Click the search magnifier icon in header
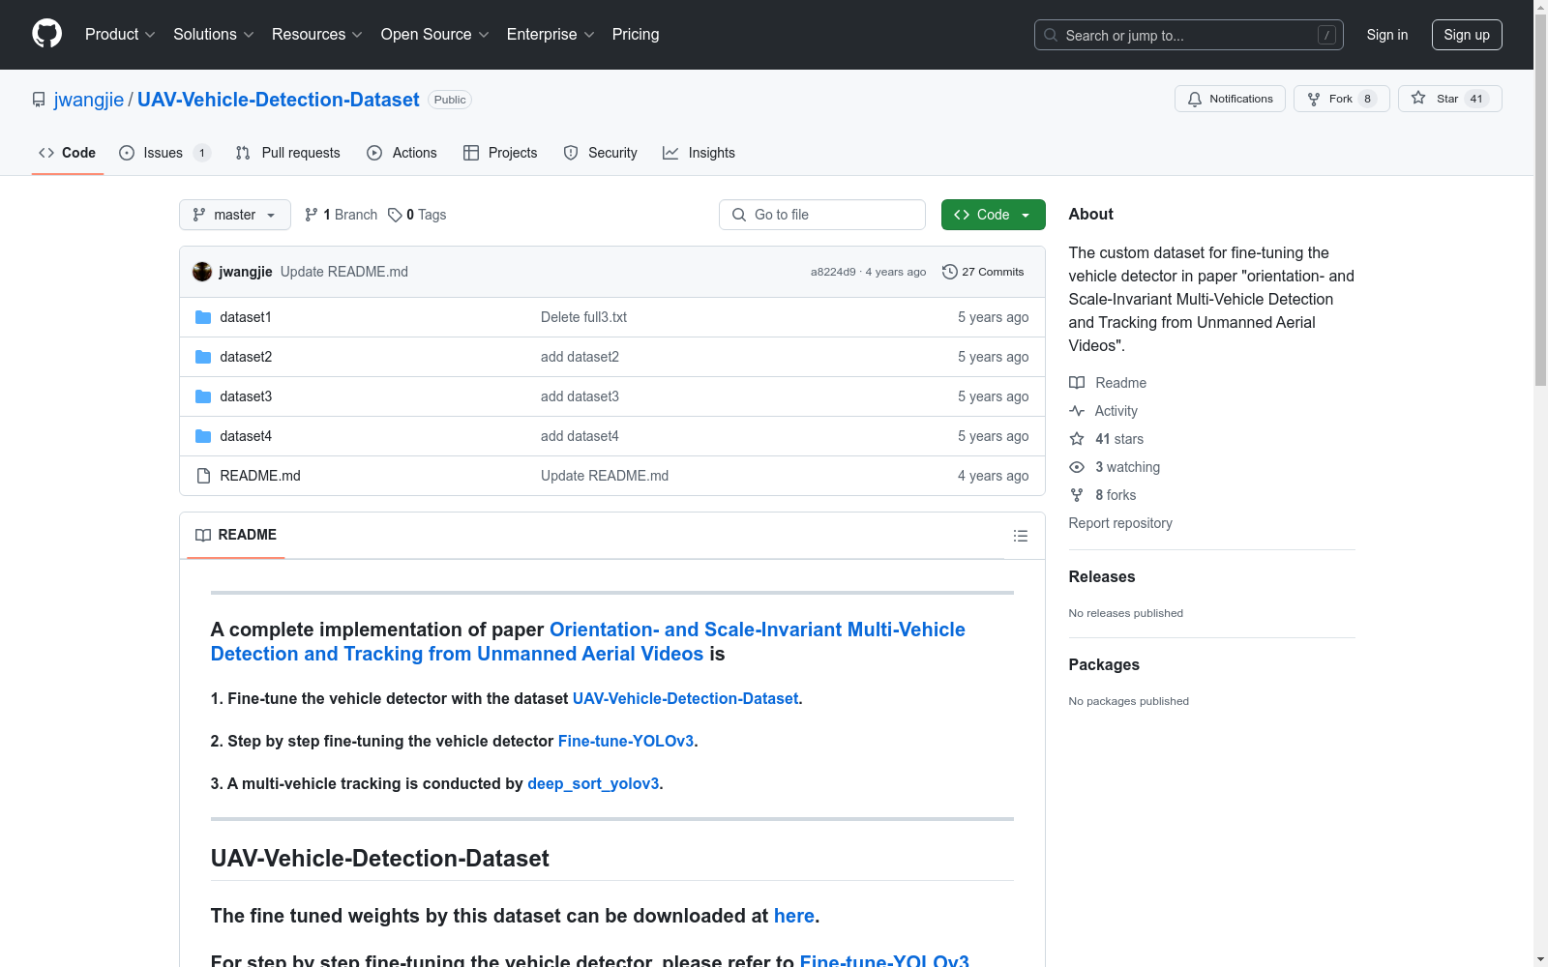Image resolution: width=1548 pixels, height=967 pixels. 1051,35
